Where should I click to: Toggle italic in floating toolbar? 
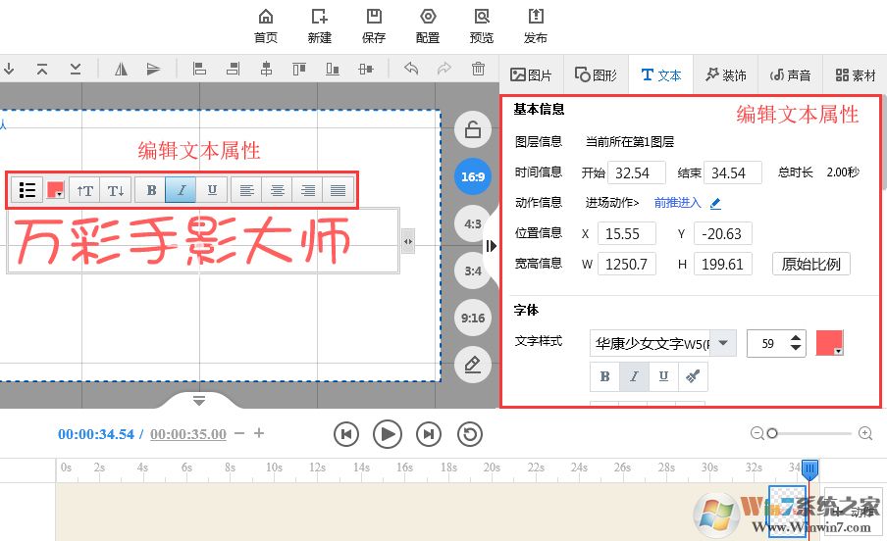click(181, 190)
